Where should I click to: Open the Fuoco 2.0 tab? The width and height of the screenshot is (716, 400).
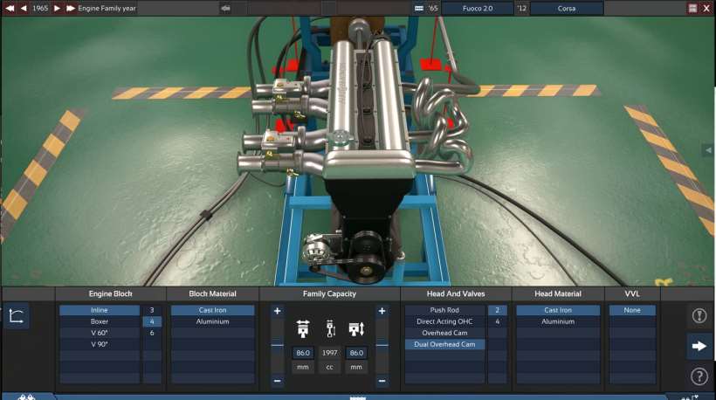[476, 8]
